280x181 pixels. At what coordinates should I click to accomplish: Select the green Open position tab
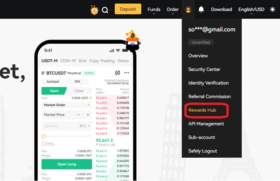(54, 91)
